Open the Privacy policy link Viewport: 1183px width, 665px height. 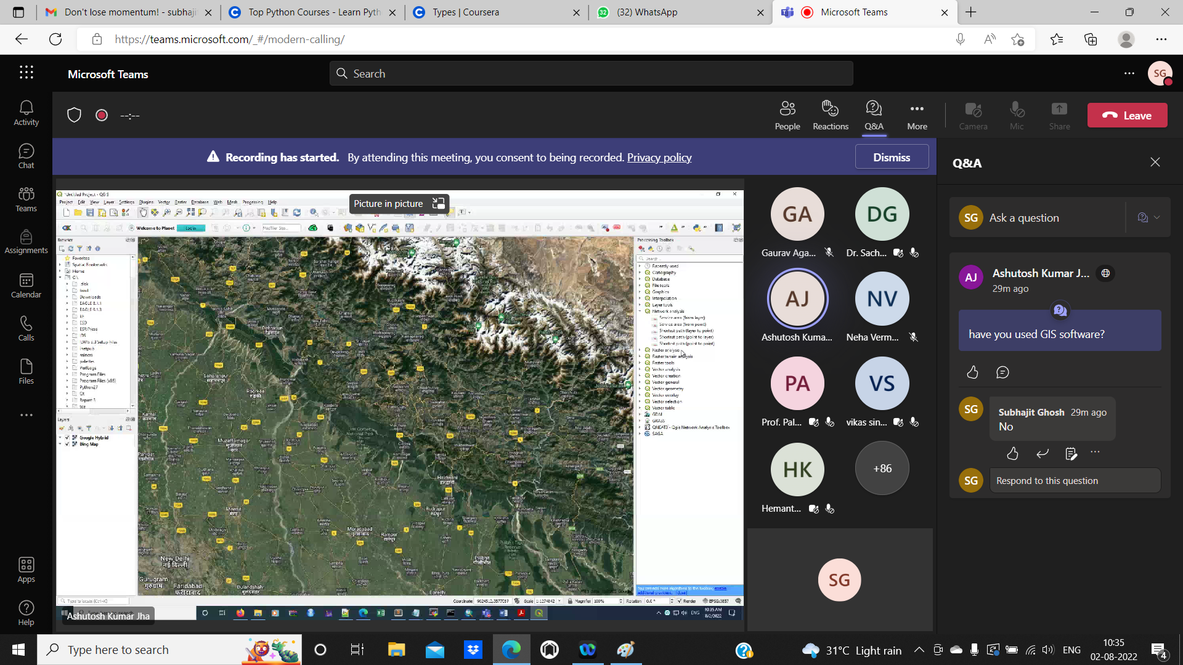tap(659, 158)
